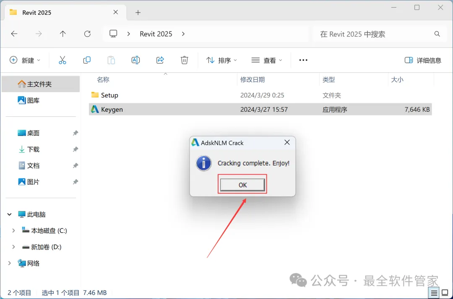453x299 pixels.
Task: Expand the 新加卷 (D:) node
Action: click(13, 247)
